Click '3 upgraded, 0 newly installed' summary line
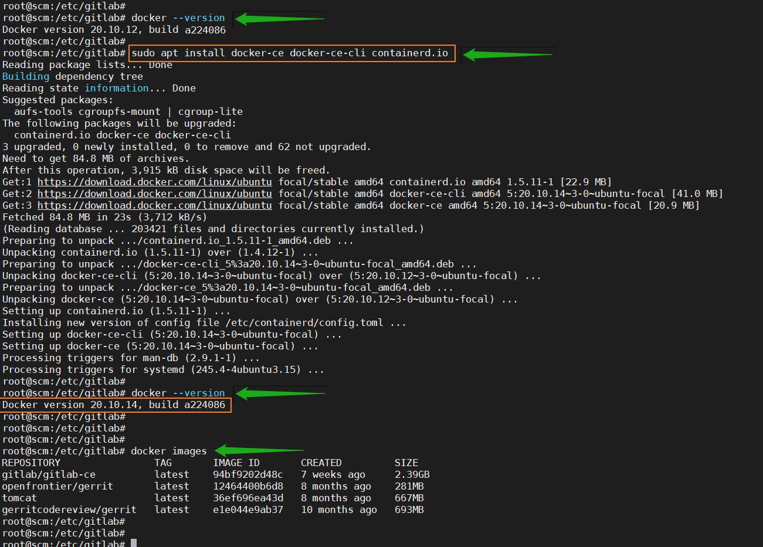 [x=186, y=147]
